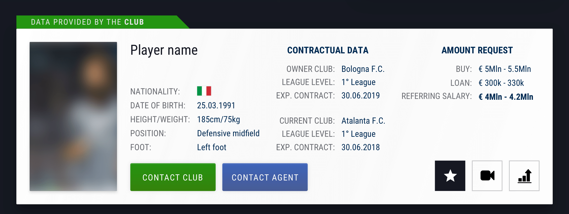Click the Player name heading
The width and height of the screenshot is (569, 214).
coord(164,50)
